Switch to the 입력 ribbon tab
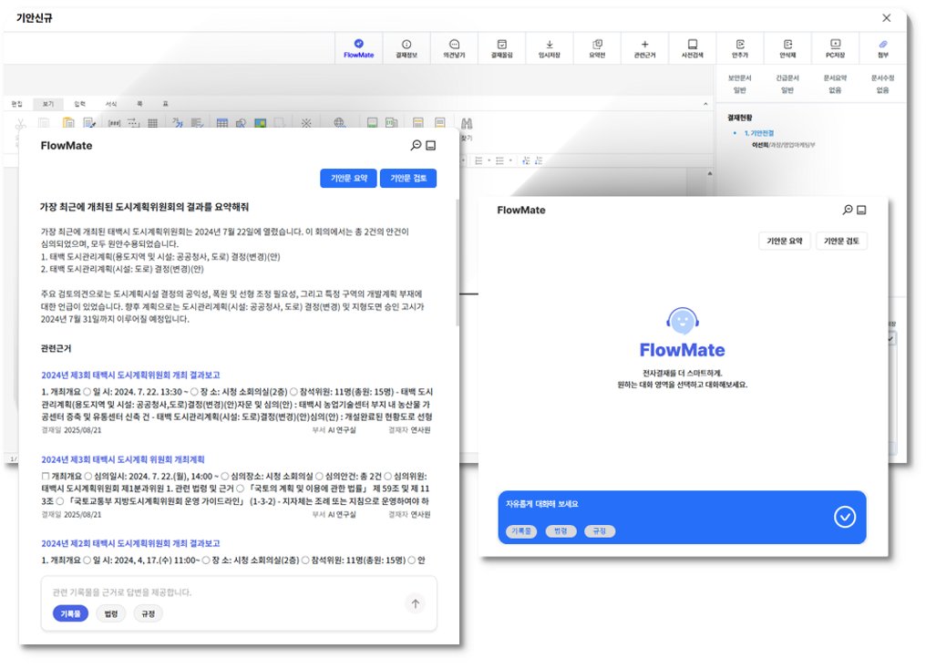926x669 pixels. click(79, 104)
